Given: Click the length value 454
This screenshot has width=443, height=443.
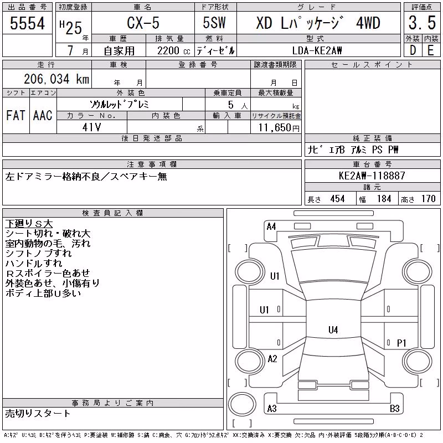Looking at the screenshot, I should click(337, 199).
